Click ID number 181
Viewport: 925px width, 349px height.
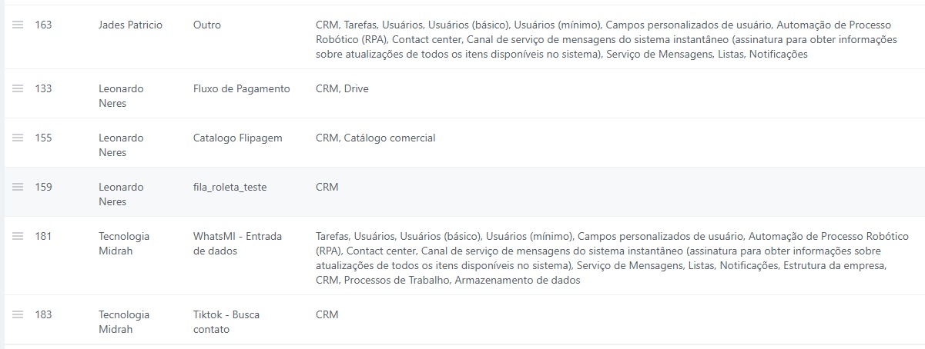tap(43, 236)
